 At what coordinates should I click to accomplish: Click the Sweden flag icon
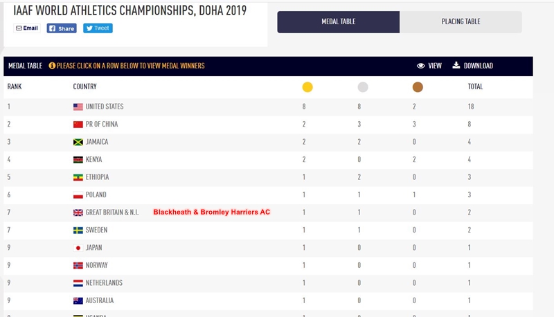(x=78, y=230)
